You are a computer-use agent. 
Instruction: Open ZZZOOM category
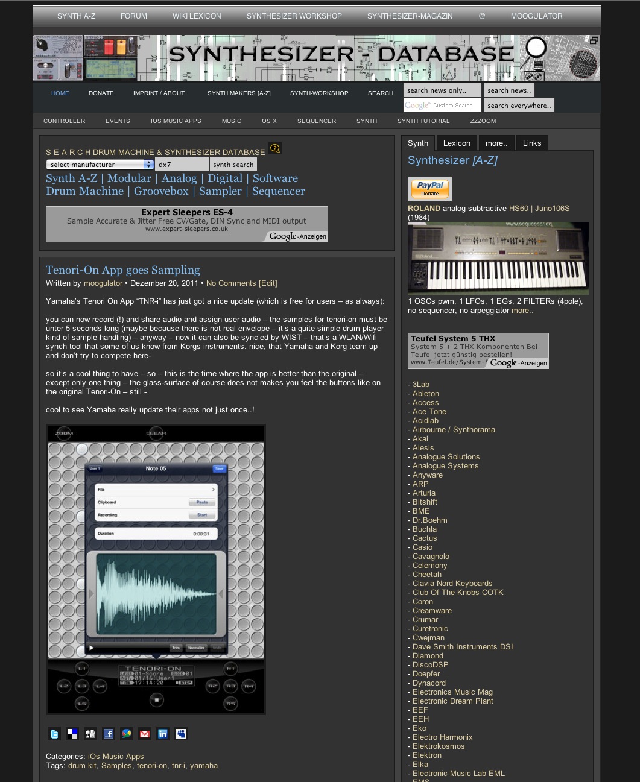[483, 121]
